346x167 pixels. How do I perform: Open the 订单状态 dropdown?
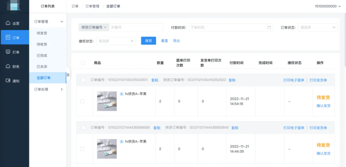point(318,28)
